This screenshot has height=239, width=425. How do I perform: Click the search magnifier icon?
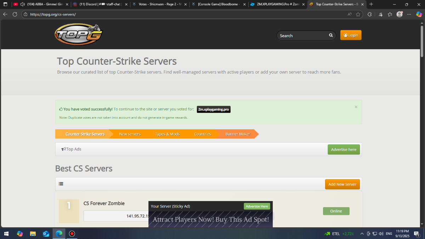pyautogui.click(x=331, y=35)
